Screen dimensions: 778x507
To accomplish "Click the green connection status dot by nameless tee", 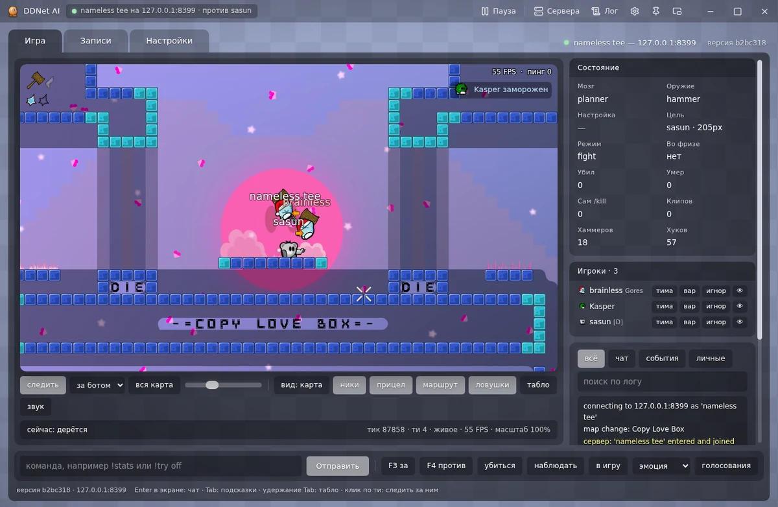I will pos(567,43).
